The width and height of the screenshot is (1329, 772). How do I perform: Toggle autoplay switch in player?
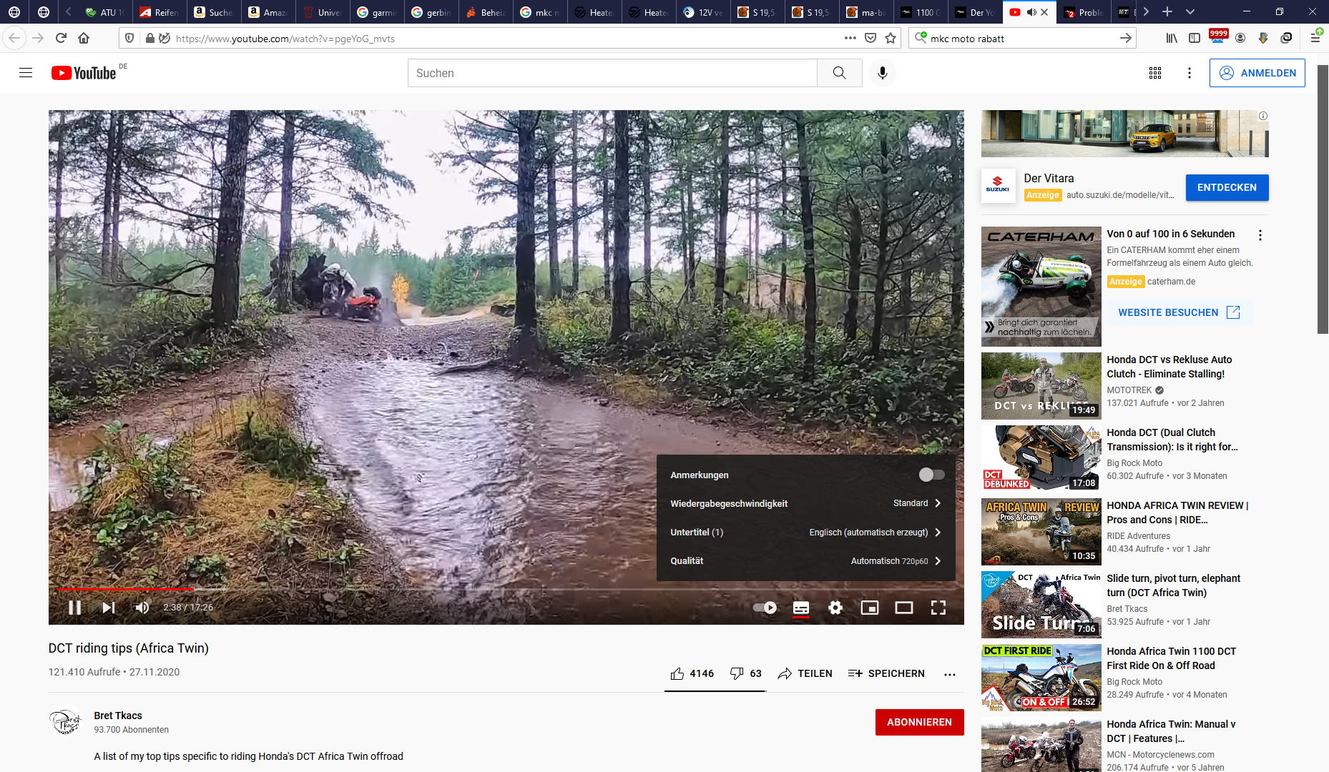click(x=765, y=608)
